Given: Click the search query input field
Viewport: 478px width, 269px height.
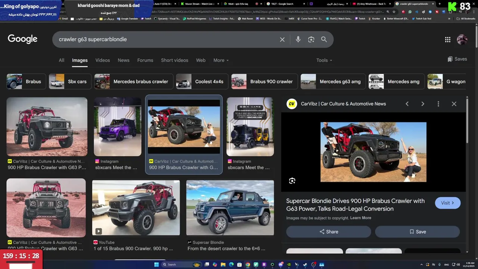Looking at the screenshot, I should 167,39.
